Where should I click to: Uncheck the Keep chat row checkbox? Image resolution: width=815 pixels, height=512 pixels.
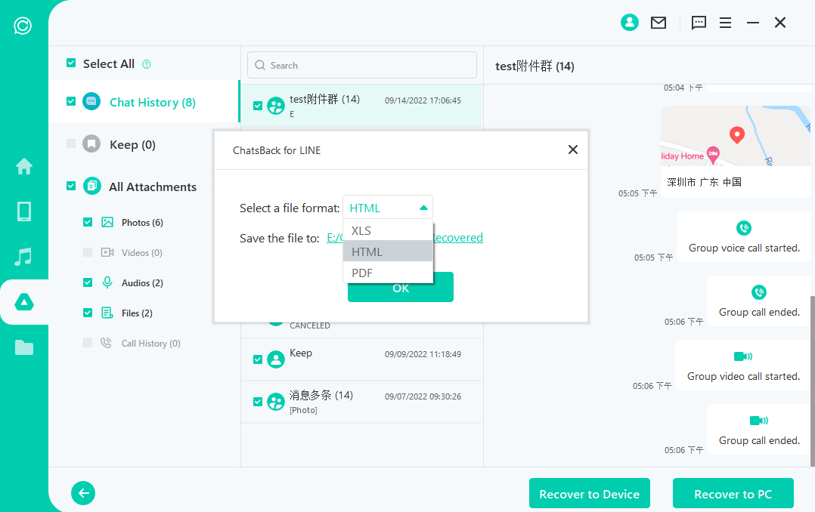click(x=258, y=359)
